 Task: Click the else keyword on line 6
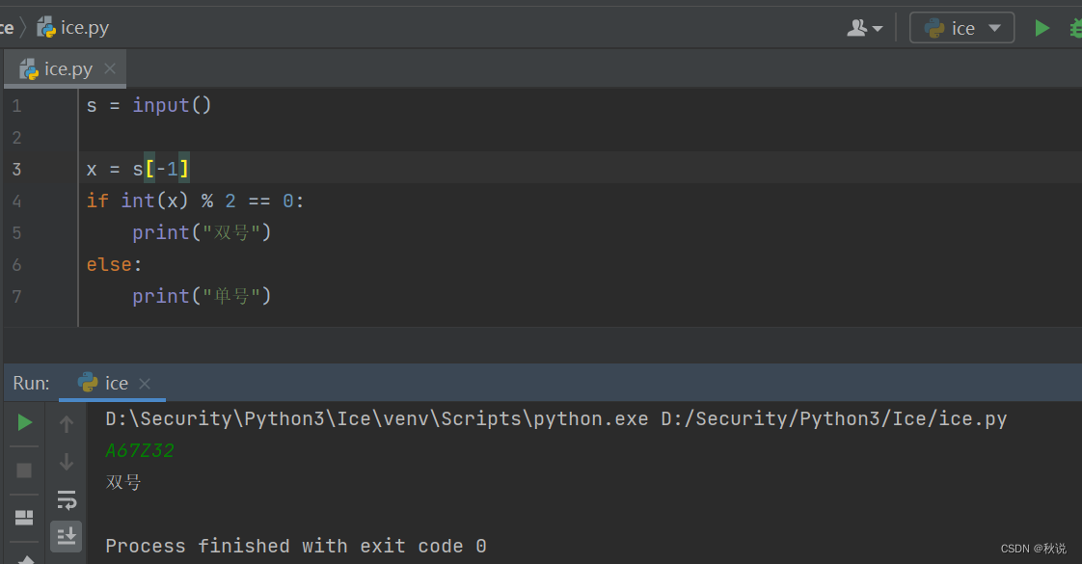(x=108, y=265)
